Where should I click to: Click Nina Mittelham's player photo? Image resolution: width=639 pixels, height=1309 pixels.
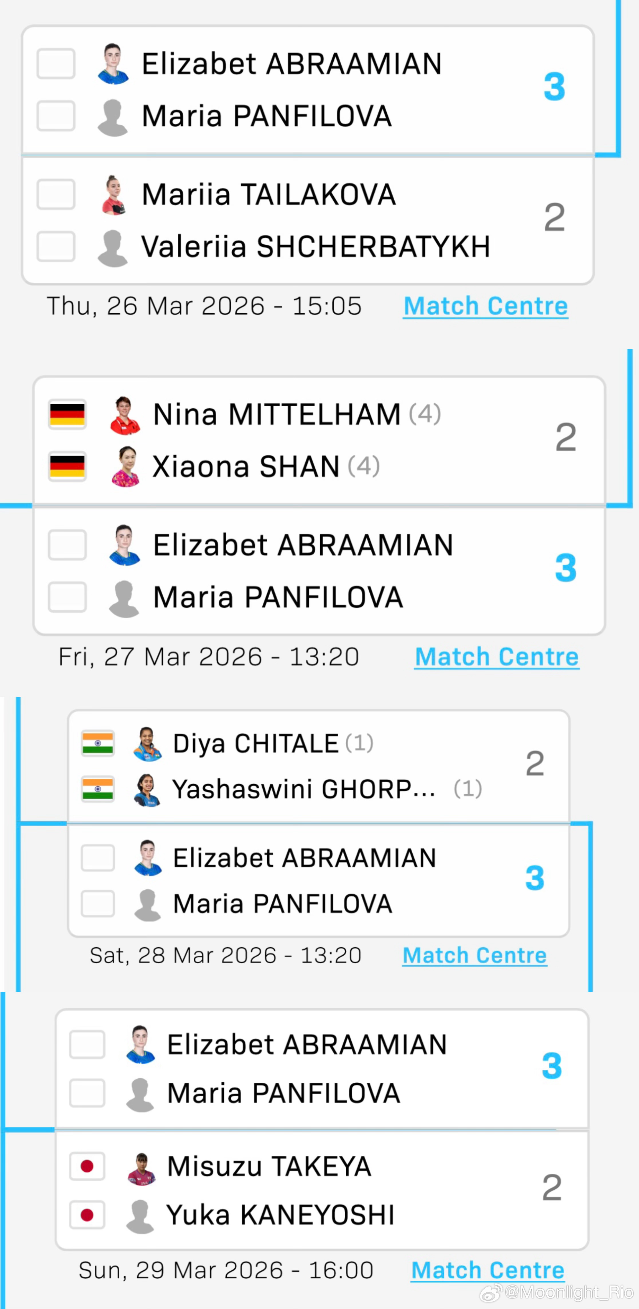(x=124, y=415)
